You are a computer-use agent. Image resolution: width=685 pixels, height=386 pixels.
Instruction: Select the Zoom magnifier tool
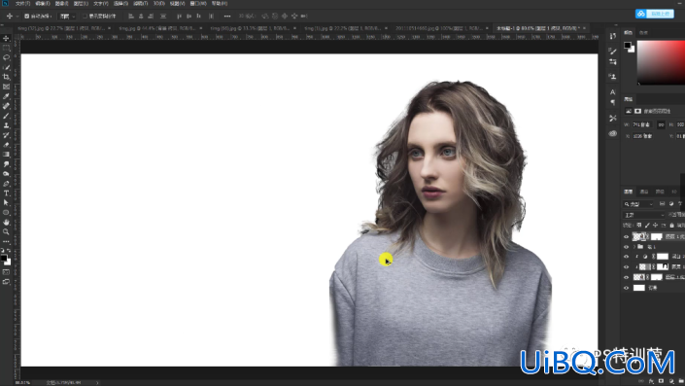click(6, 231)
